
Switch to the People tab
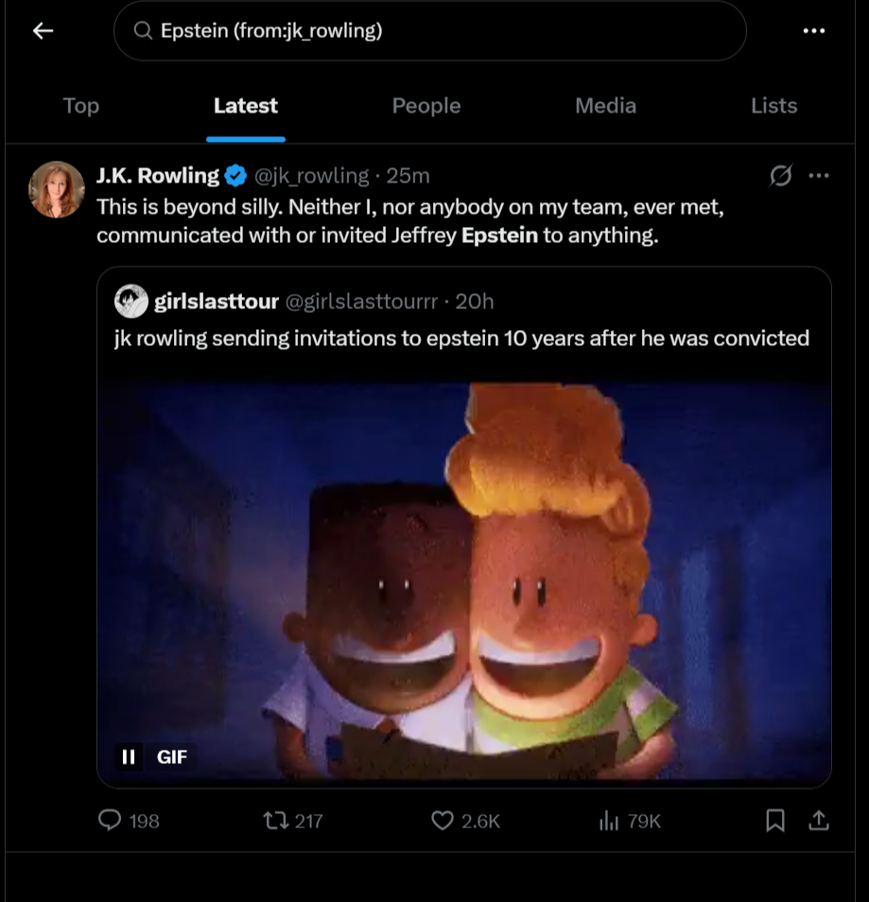(426, 106)
